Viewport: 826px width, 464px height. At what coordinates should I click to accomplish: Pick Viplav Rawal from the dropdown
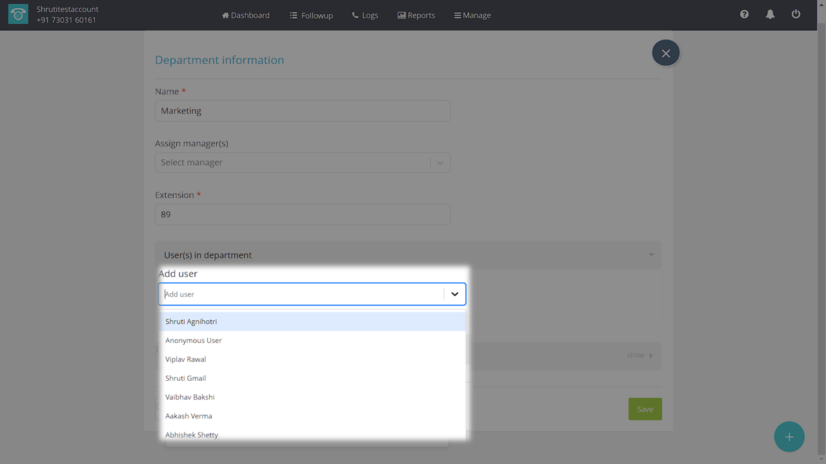(186, 359)
